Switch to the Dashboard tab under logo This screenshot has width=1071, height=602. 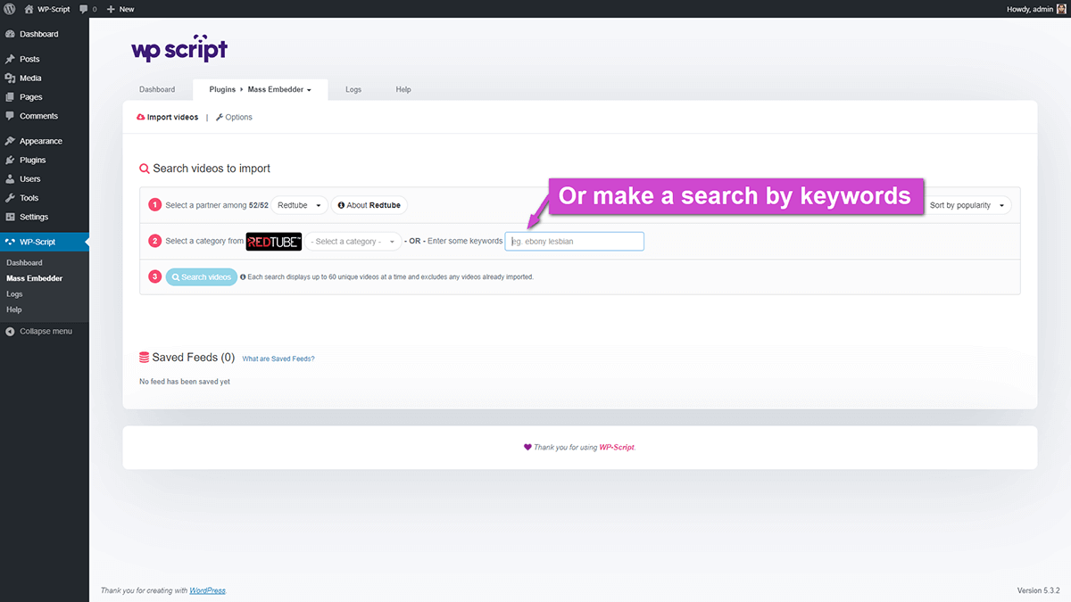(x=157, y=90)
